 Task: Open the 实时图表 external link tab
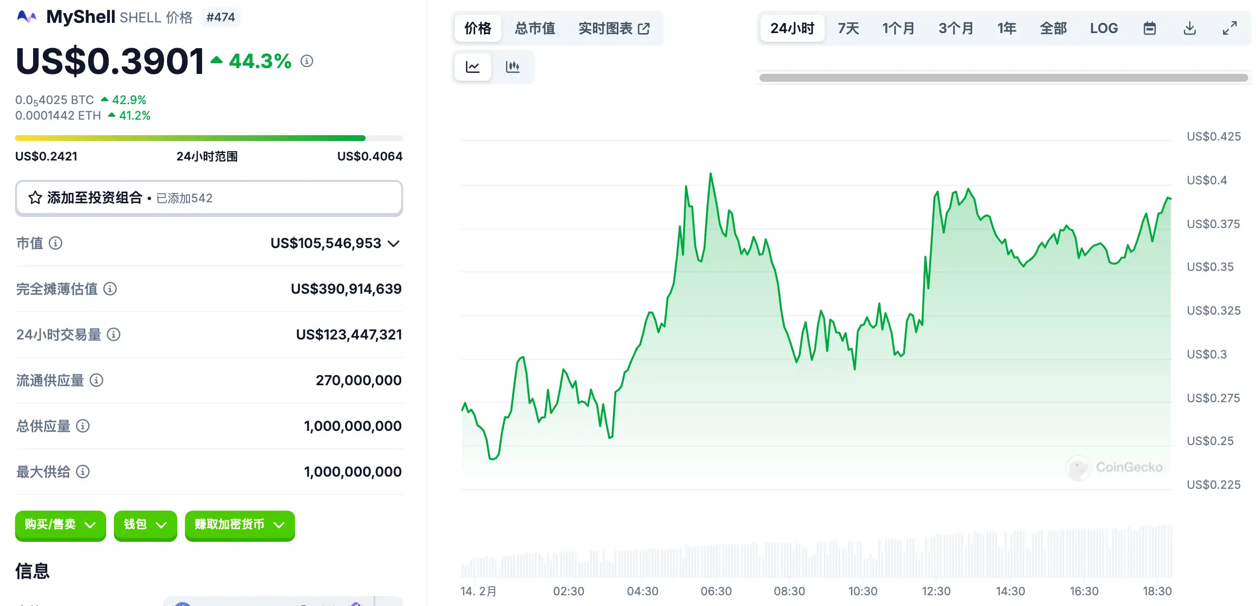coord(614,28)
